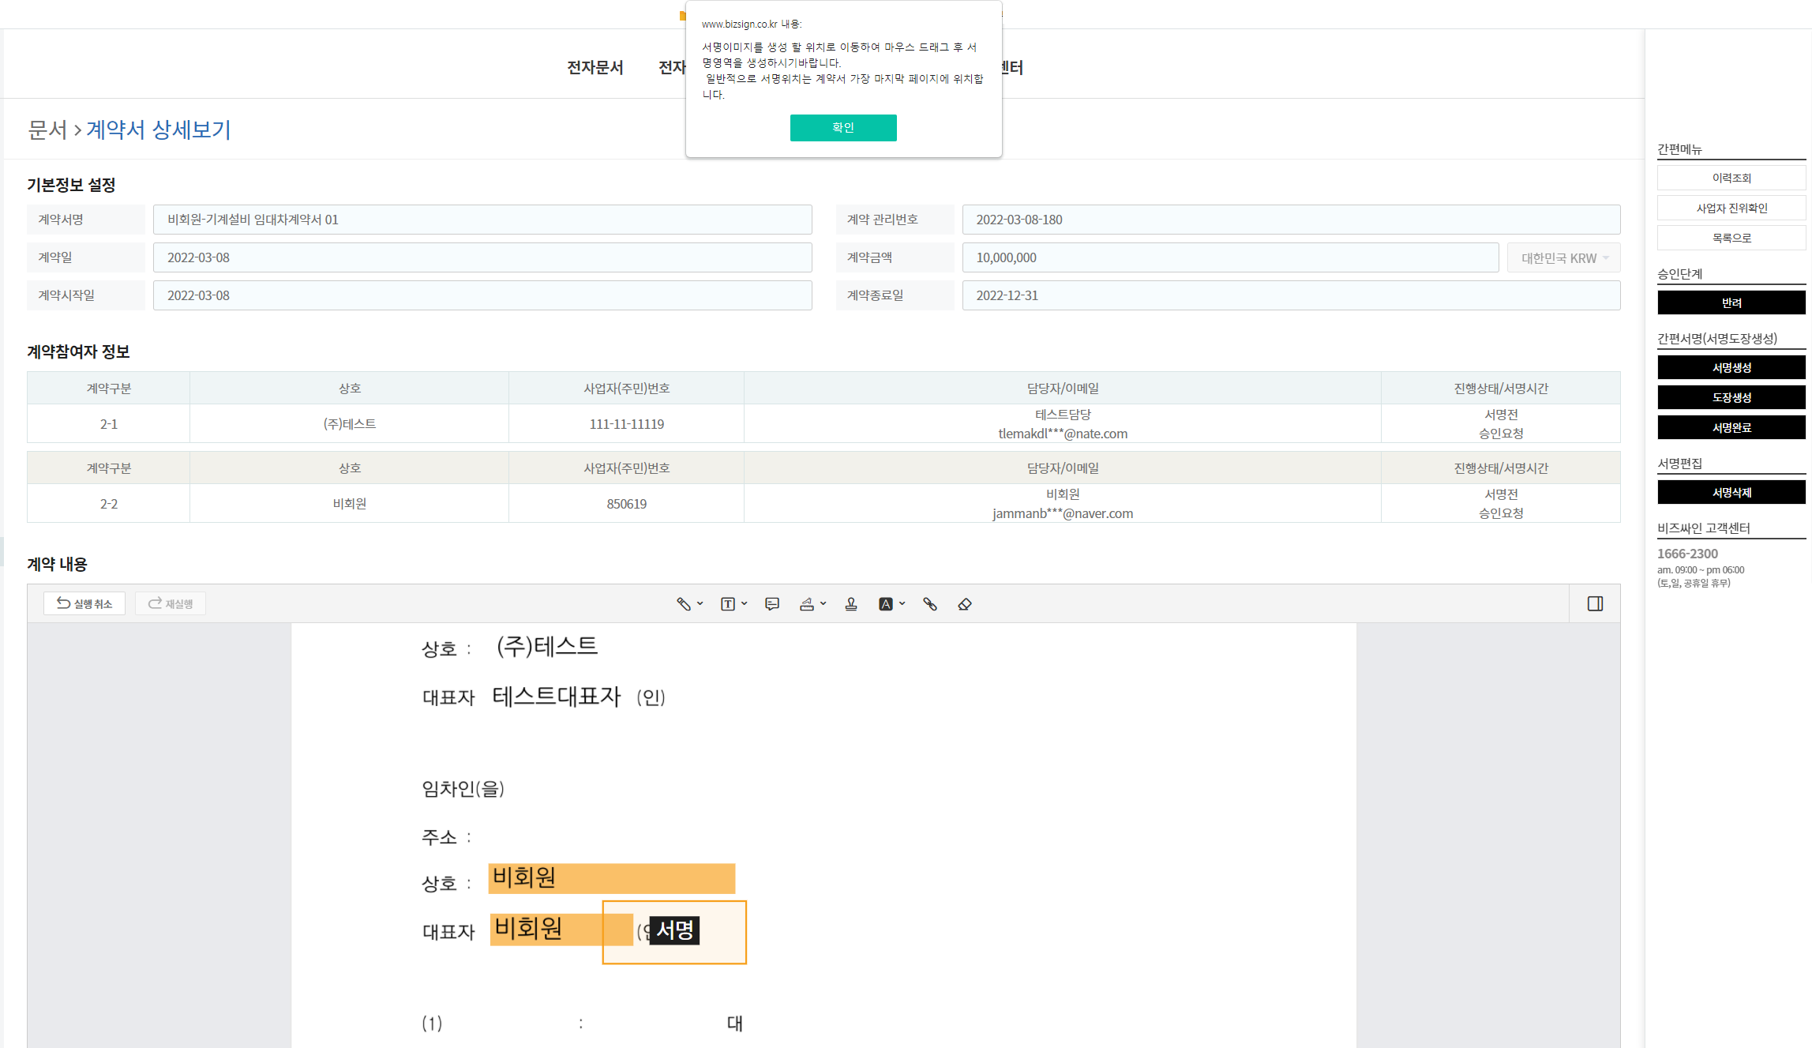
Task: Select the comment note tool
Action: (772, 604)
